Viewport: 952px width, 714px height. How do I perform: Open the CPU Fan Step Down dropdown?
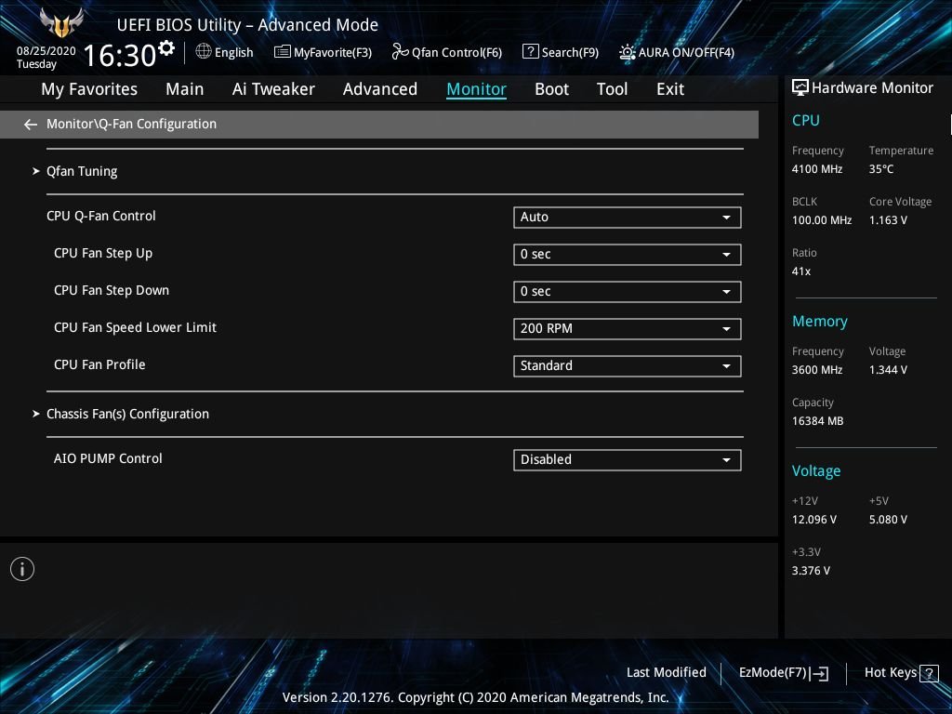click(x=628, y=291)
